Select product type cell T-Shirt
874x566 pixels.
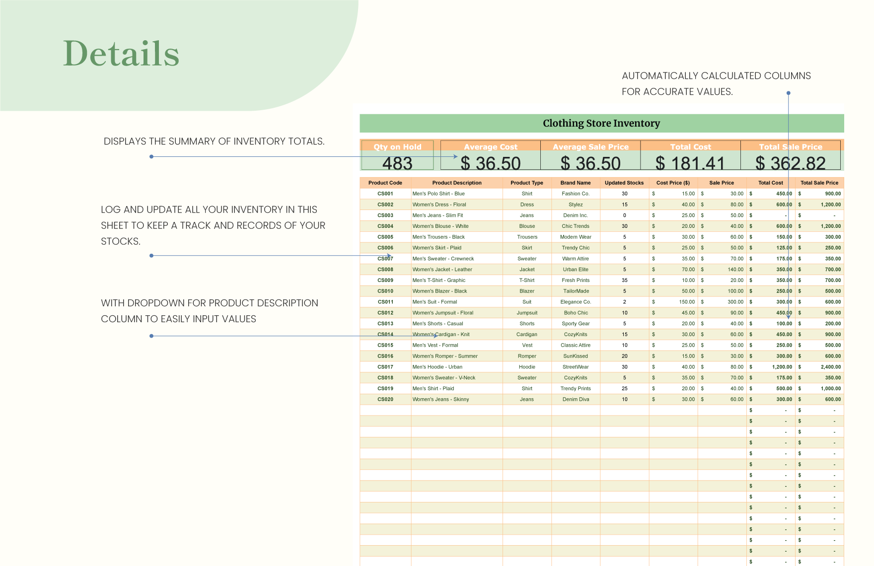pos(527,280)
